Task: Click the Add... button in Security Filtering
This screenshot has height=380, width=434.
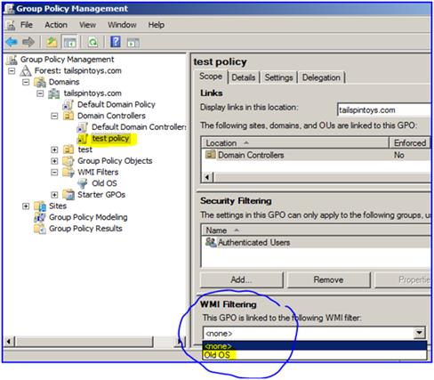Action: coord(241,279)
